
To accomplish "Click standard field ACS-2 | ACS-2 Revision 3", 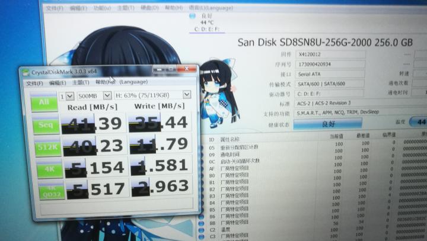I will pos(361,103).
